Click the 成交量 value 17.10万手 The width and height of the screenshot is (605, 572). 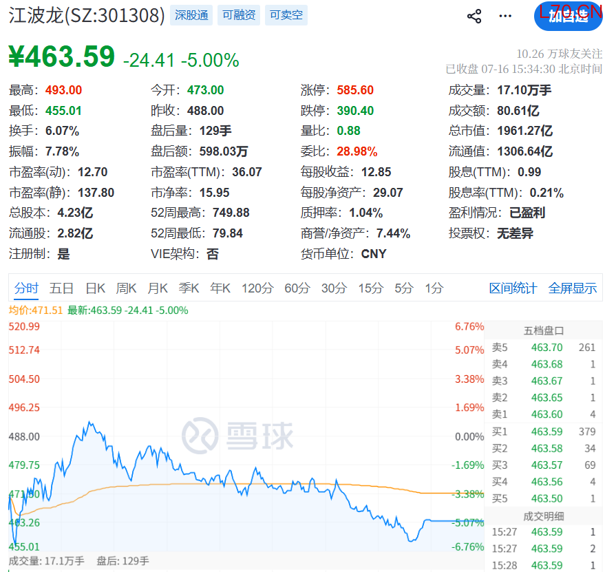click(x=524, y=90)
